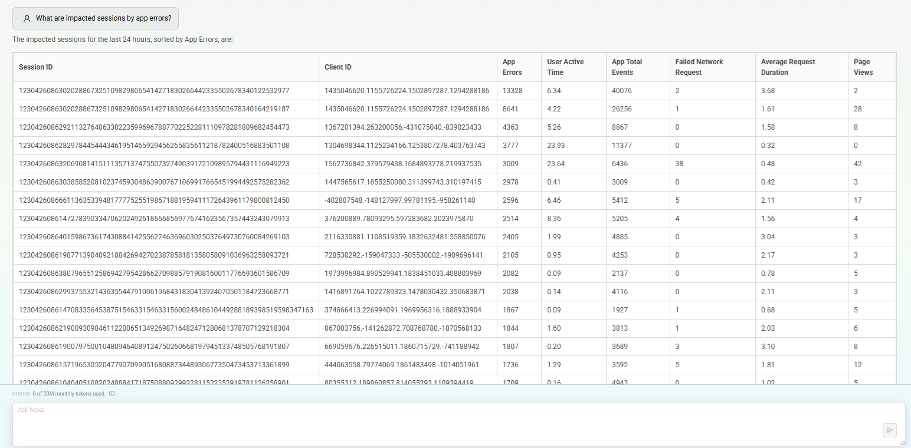Click the App Errors value 2596
Screen dimensions: 911x448
511,200
